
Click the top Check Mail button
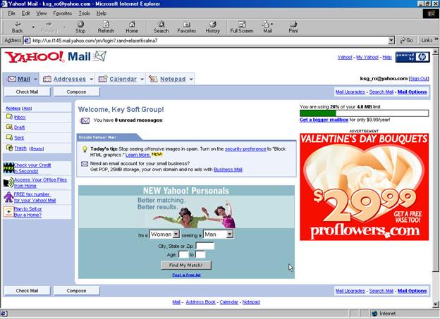pyautogui.click(x=27, y=92)
